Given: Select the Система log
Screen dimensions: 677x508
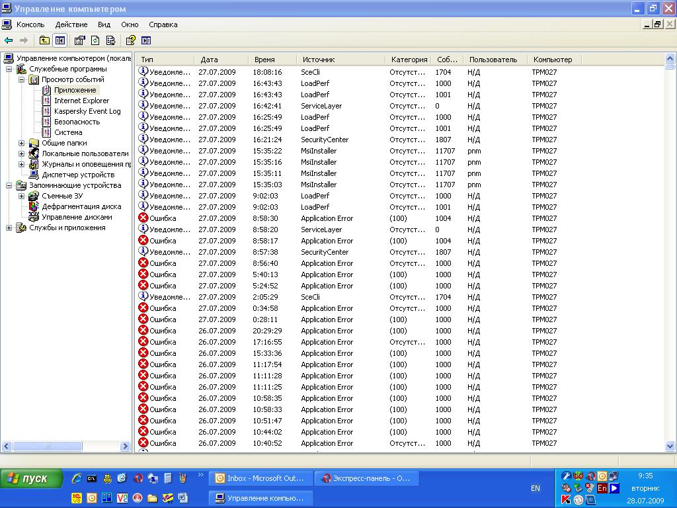Looking at the screenshot, I should pos(68,132).
